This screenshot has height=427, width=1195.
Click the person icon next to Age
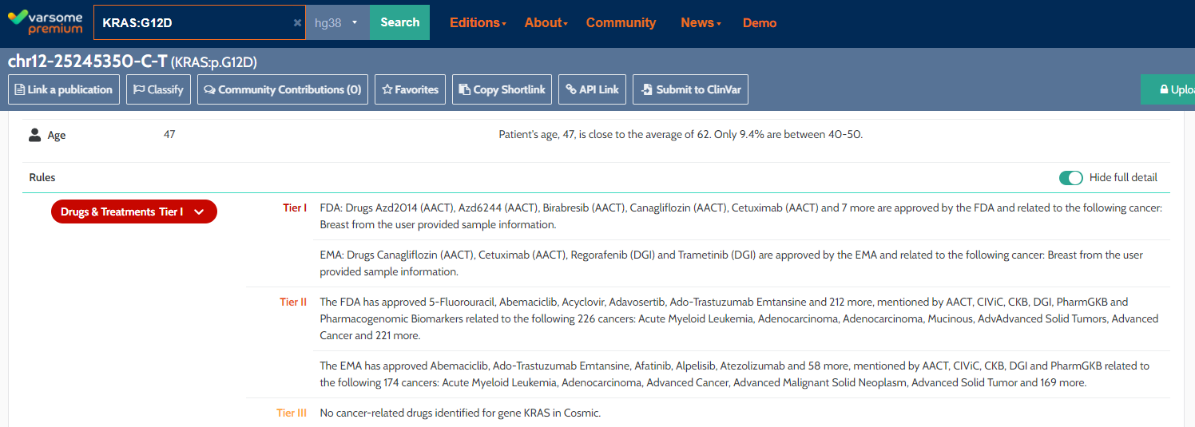click(x=35, y=135)
